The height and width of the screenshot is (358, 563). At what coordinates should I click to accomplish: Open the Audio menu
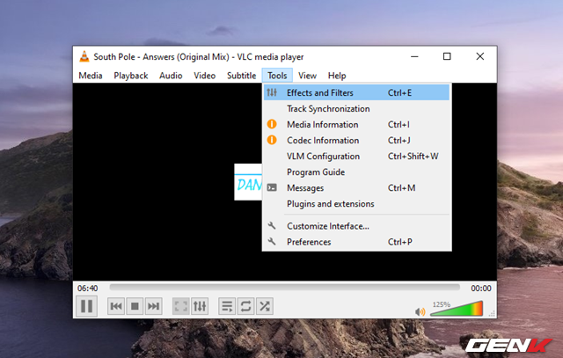tap(171, 76)
